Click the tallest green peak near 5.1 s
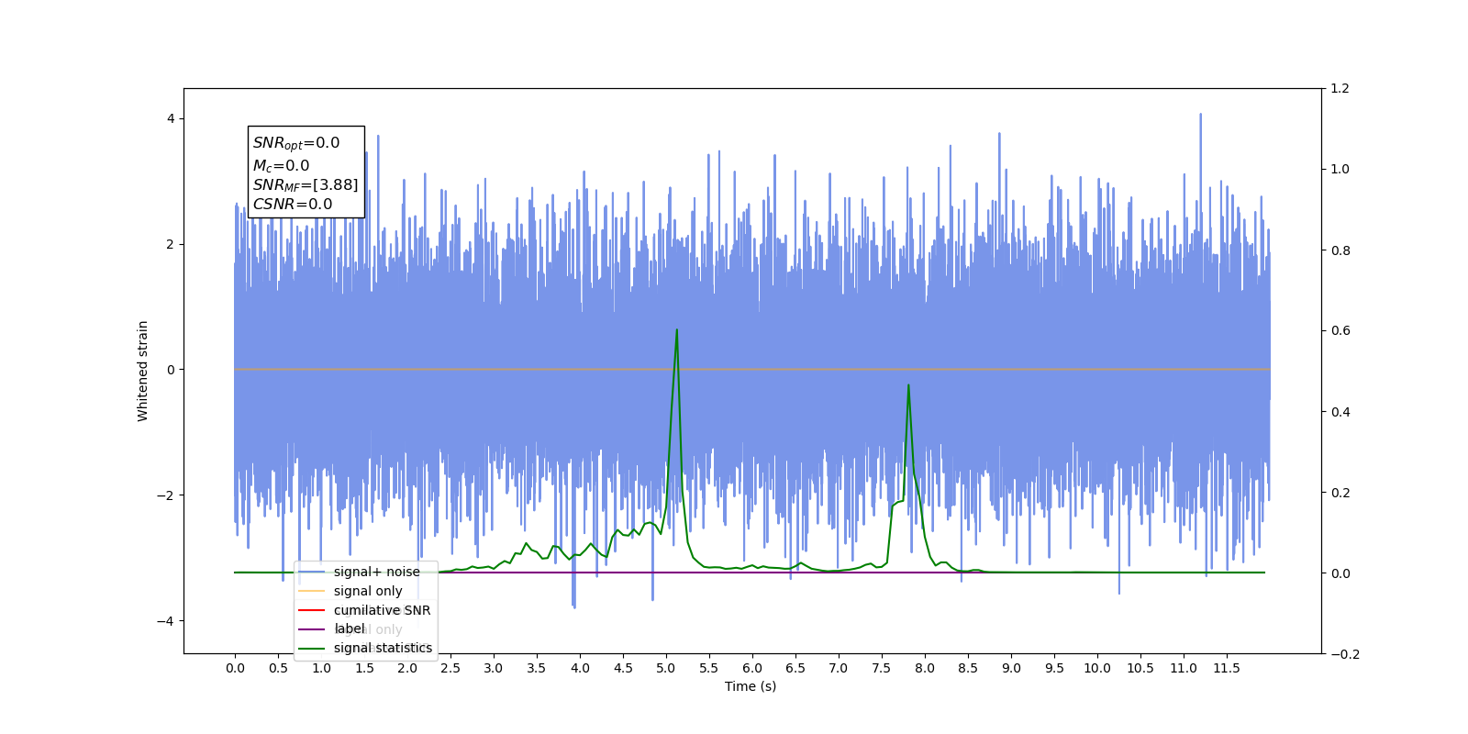Screen dimensions: 1468x734 tap(677, 330)
